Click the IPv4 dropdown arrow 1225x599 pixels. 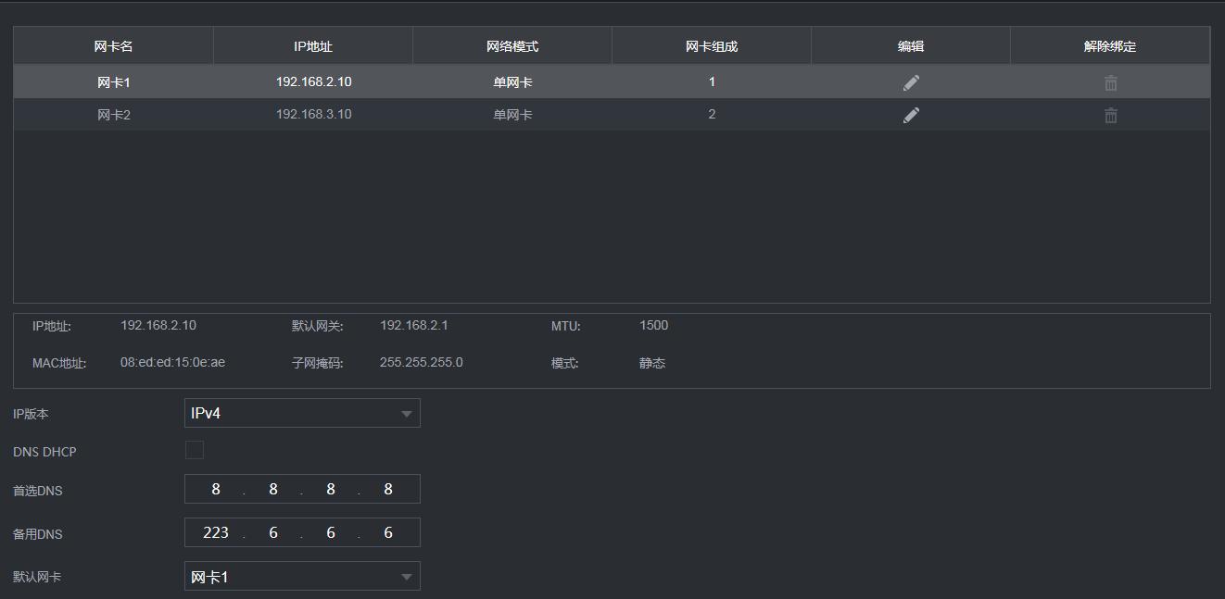[406, 413]
